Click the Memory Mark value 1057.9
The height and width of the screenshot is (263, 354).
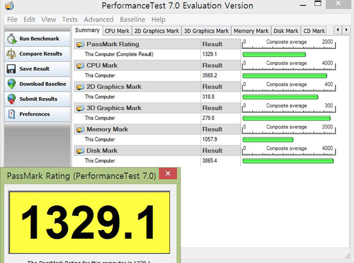(x=209, y=140)
